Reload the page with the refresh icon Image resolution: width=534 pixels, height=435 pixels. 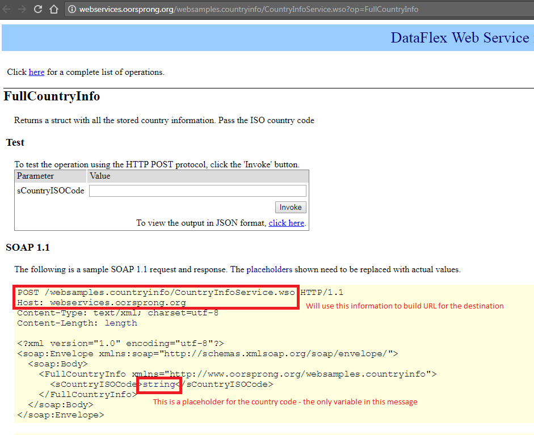38,9
